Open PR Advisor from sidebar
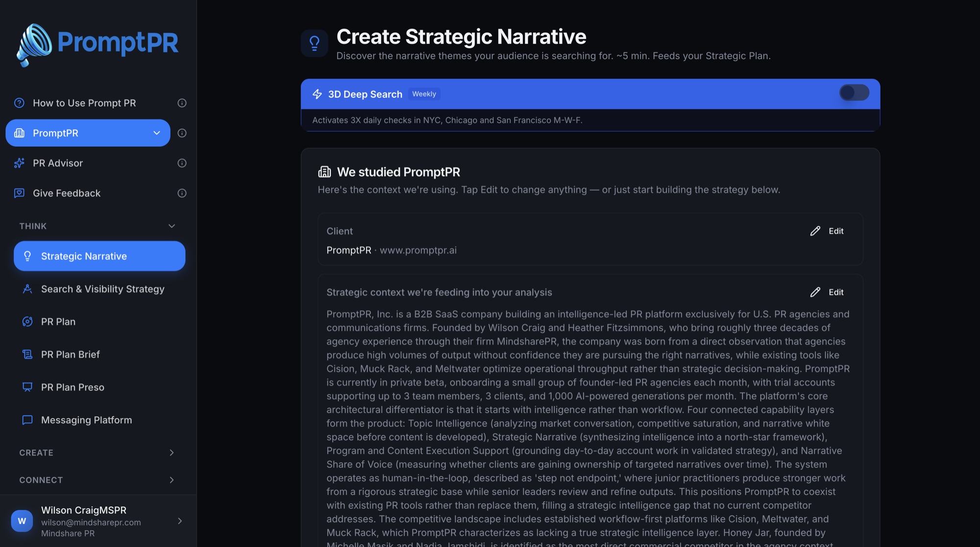Viewport: 980px width, 547px height. click(58, 163)
